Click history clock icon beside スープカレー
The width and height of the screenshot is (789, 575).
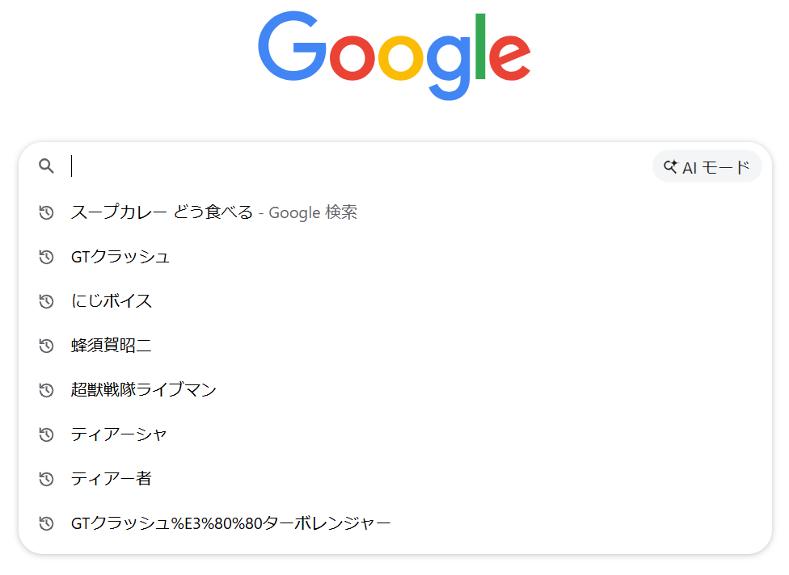[47, 213]
